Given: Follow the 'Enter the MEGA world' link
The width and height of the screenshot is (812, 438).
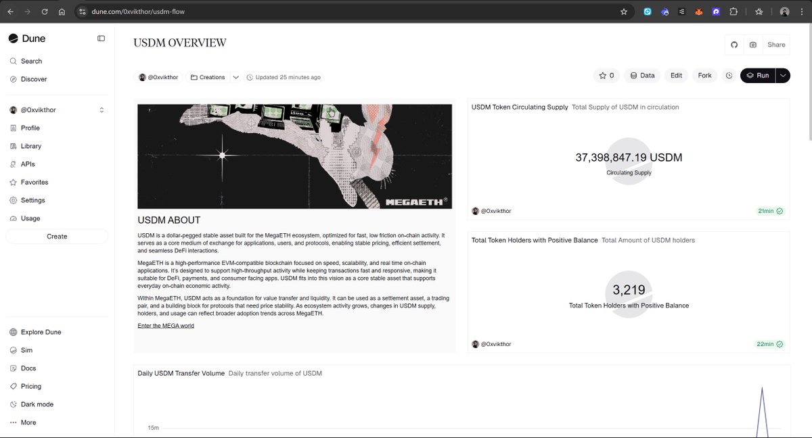Looking at the screenshot, I should 166,326.
